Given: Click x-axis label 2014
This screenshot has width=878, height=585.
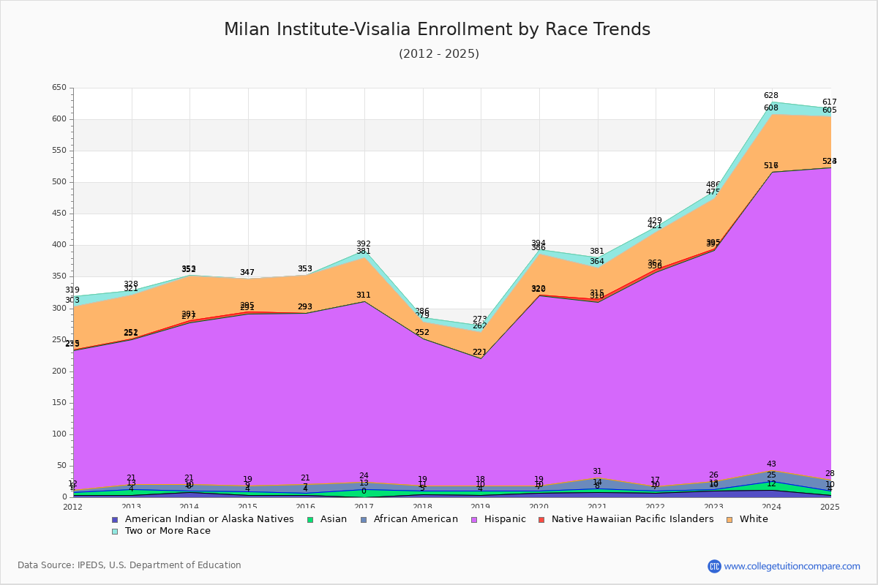Looking at the screenshot, I should (190, 507).
